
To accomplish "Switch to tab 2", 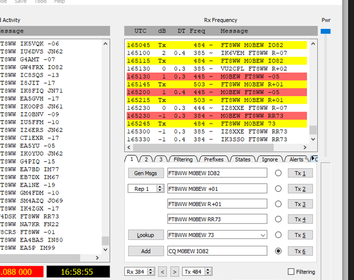I will tap(146, 159).
